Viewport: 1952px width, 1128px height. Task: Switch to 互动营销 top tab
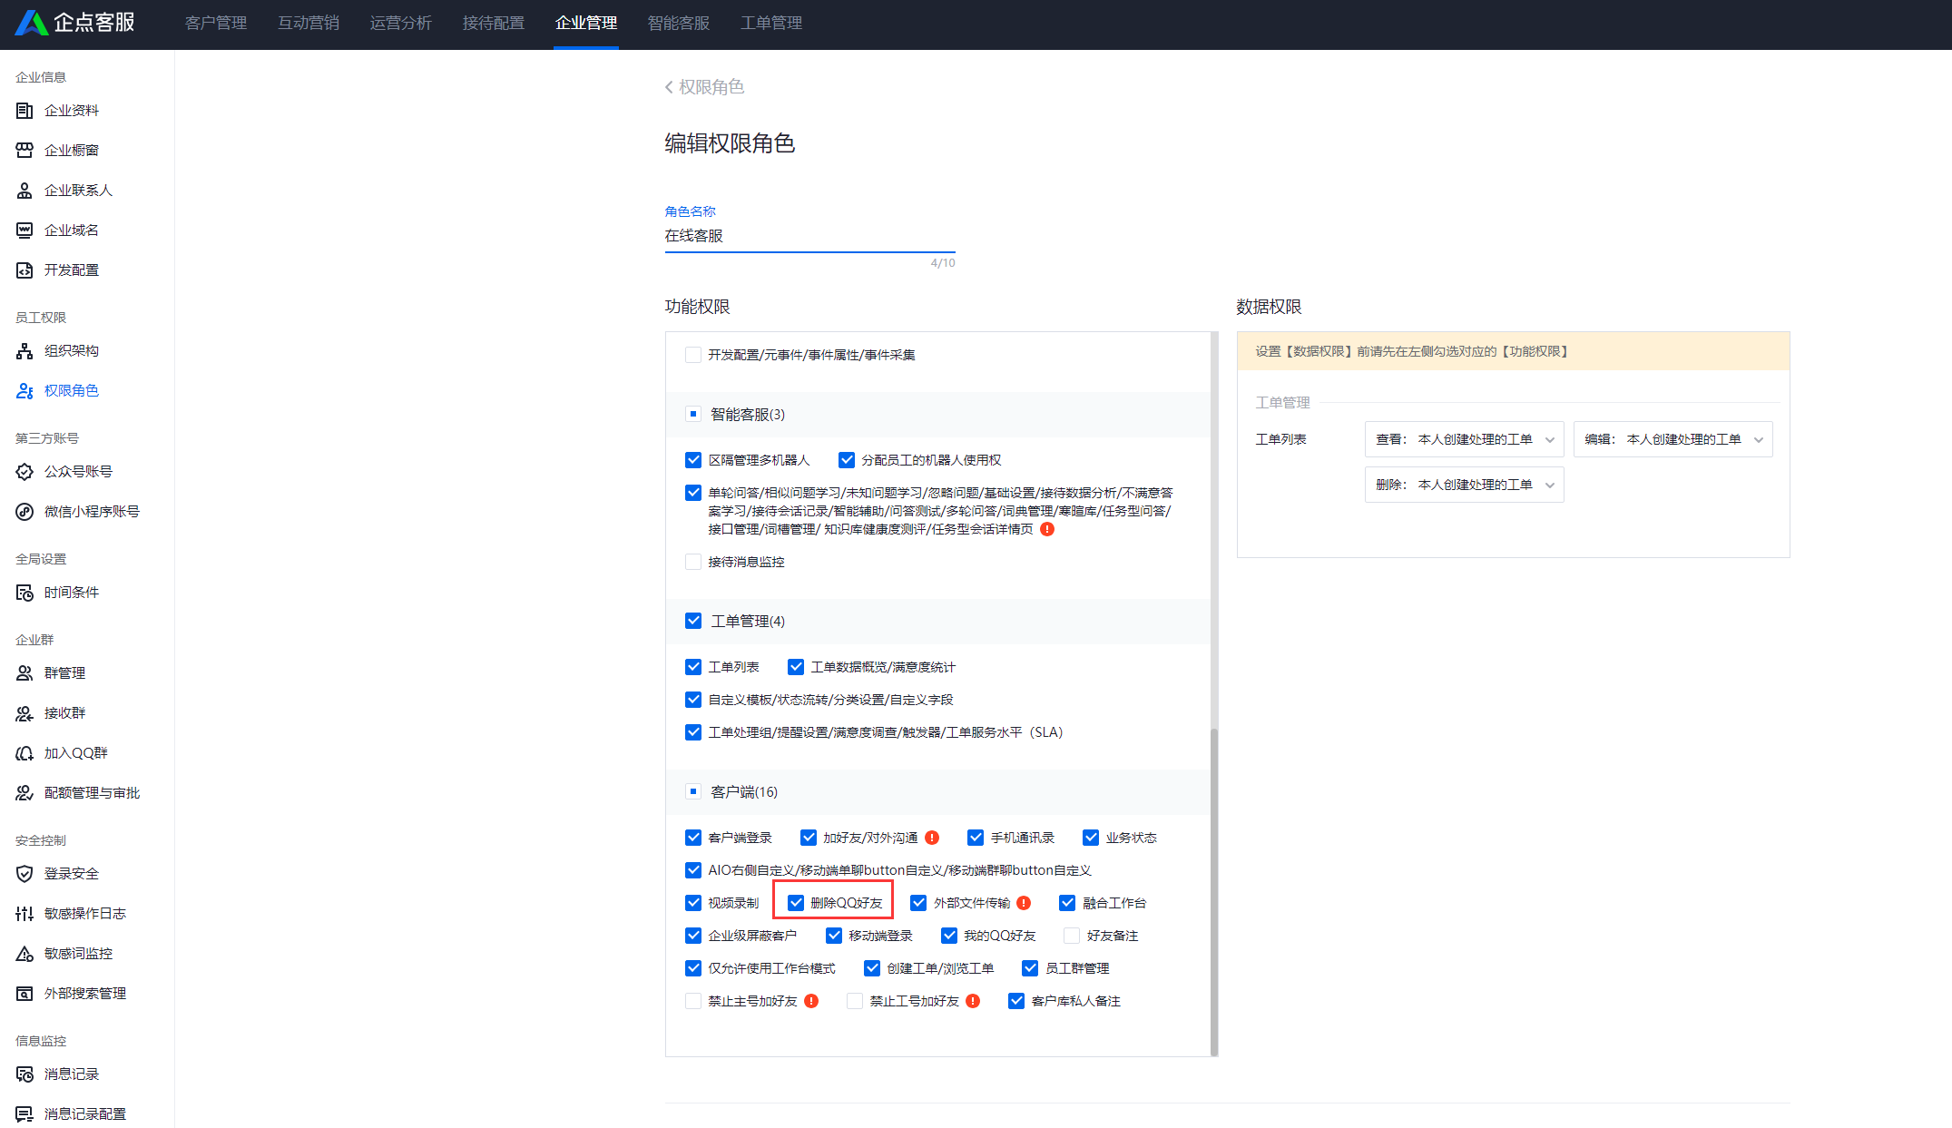pyautogui.click(x=309, y=23)
